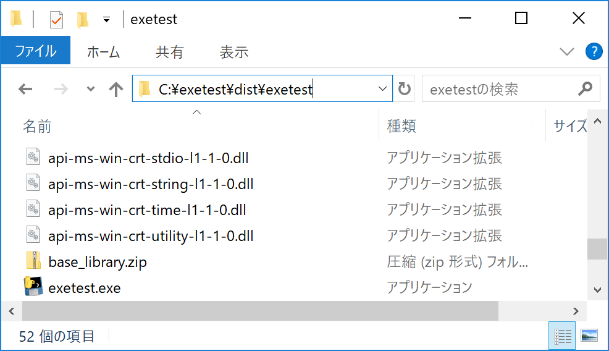609x351 pixels.
Task: Sort files by the 名前 column header
Action: click(37, 127)
